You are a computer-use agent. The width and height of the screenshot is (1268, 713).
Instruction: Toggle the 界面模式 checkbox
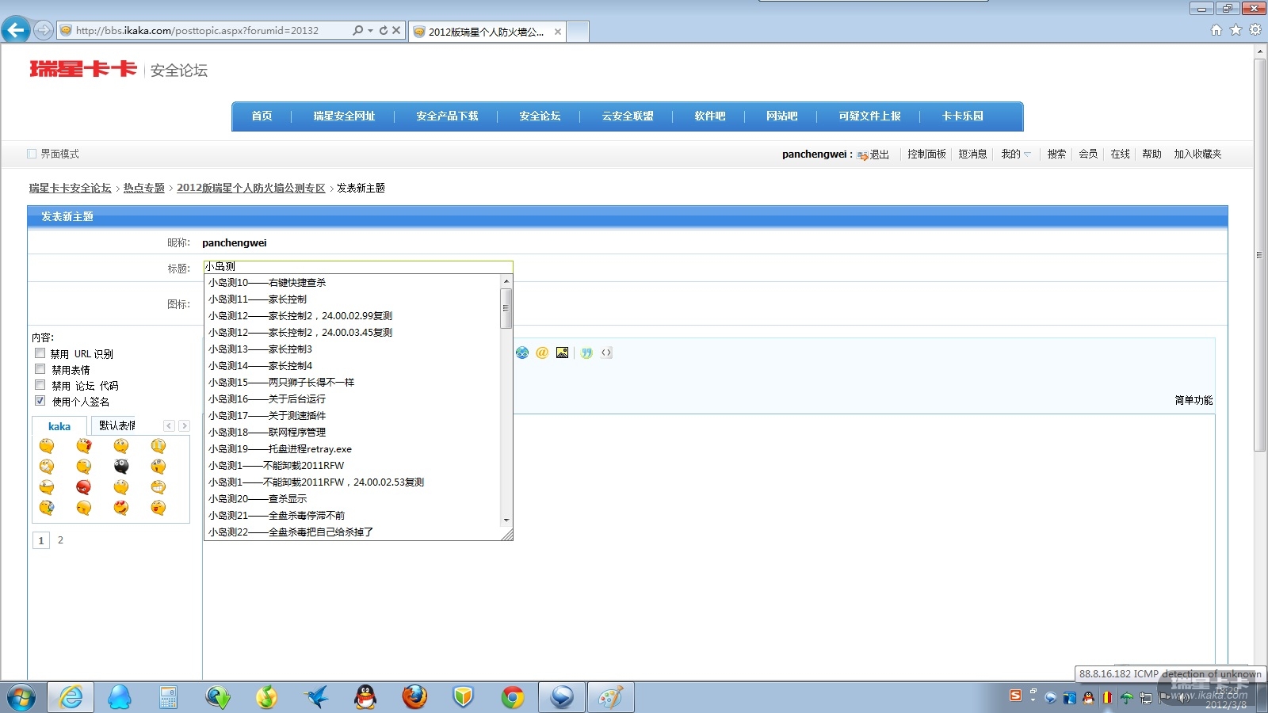click(x=32, y=154)
